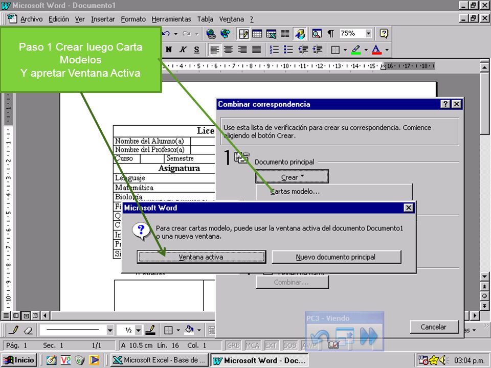
Task: Apply green highlight color
Action: click(x=356, y=50)
